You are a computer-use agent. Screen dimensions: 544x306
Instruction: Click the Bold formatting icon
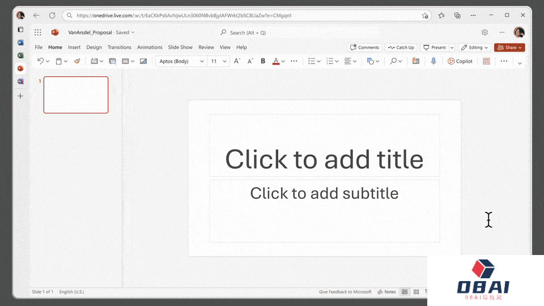coord(263,61)
